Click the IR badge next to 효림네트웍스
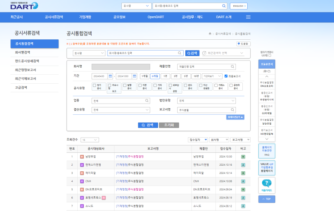Viewport: 334px width, 211px height. [x=104, y=198]
